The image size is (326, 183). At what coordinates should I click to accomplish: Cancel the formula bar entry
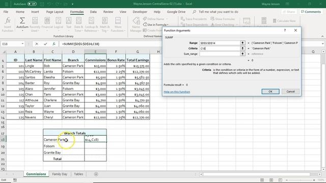(37, 44)
